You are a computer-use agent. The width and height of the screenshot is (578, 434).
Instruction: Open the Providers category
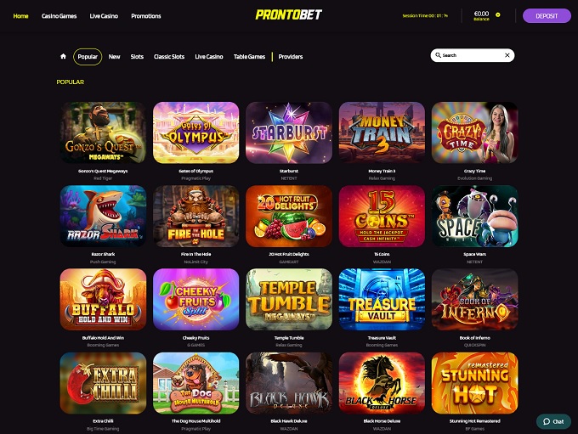coord(291,57)
